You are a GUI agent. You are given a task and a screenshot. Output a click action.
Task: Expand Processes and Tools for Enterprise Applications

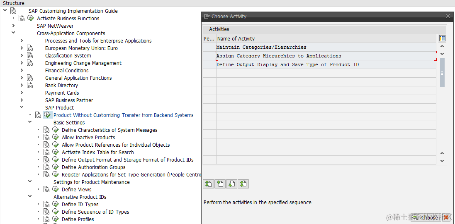(x=22, y=41)
